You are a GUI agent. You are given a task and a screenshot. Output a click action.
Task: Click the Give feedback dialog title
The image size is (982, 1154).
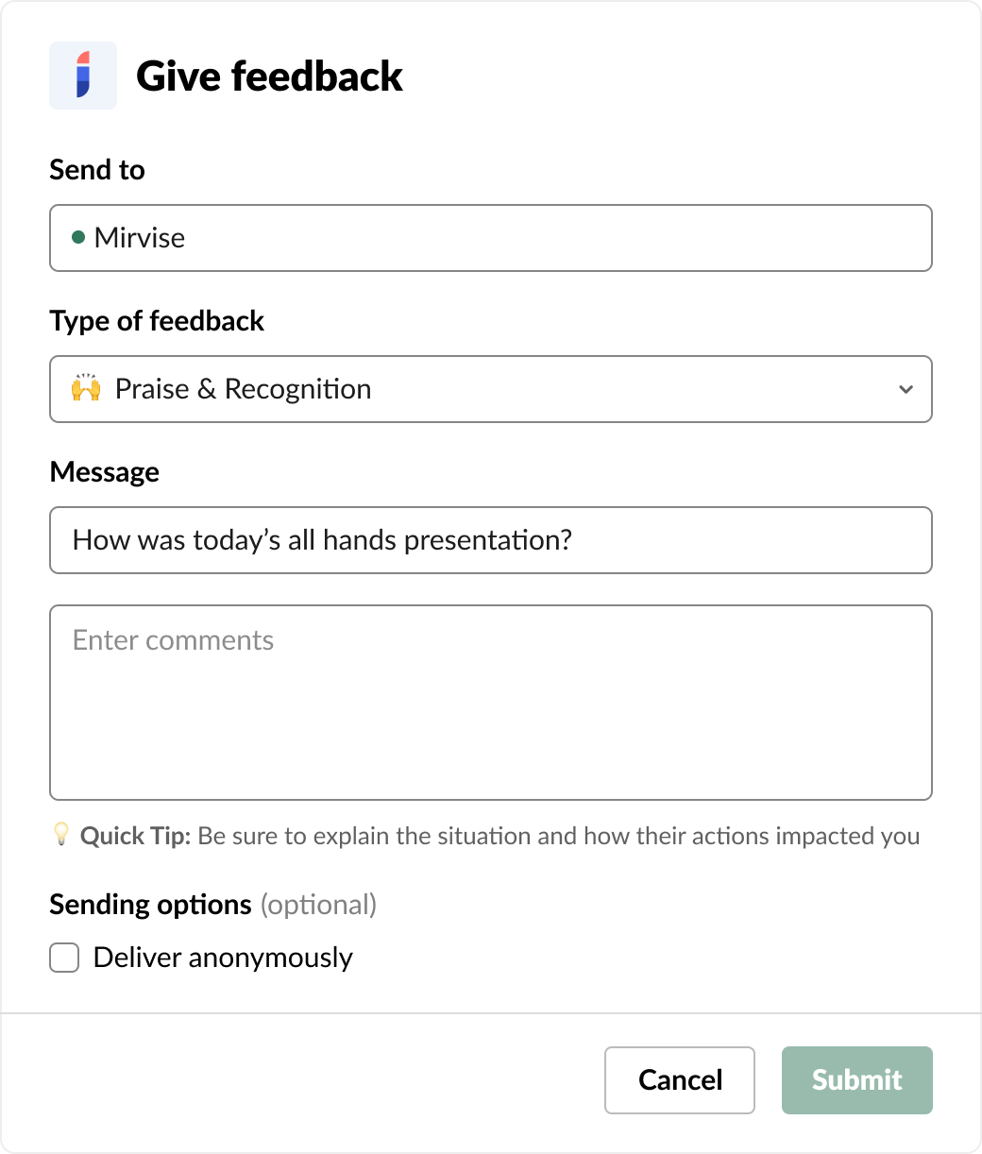coord(269,76)
